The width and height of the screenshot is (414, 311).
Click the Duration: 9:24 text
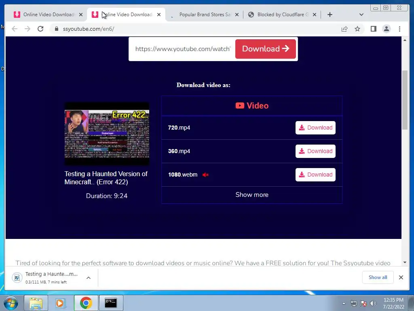107,196
